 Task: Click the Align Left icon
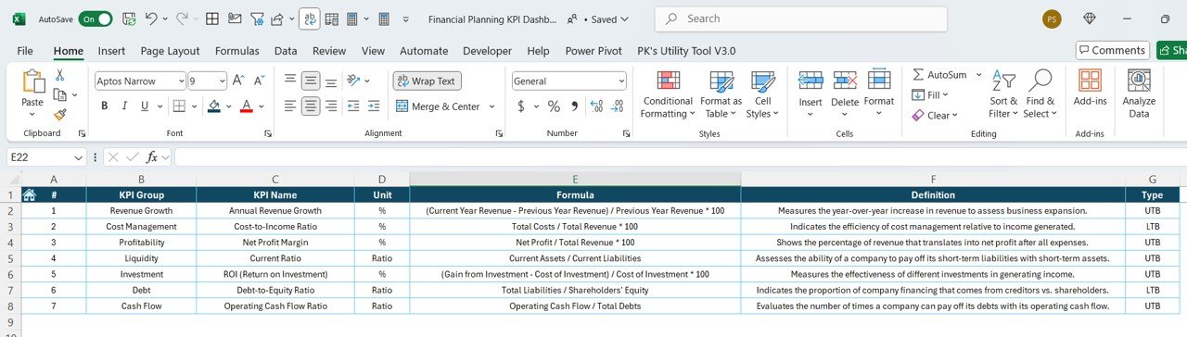[290, 106]
